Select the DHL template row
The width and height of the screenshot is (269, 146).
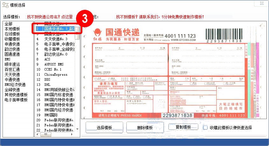(47, 85)
